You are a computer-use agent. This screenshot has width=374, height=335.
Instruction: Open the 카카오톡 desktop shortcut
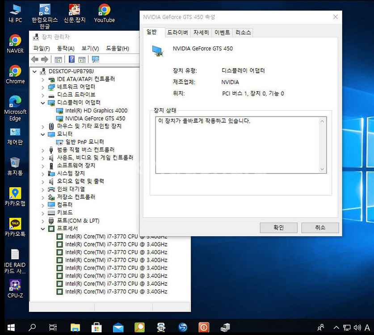pos(15,227)
